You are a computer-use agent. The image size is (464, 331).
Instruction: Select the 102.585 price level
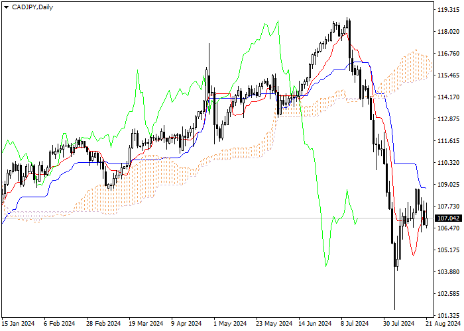coord(448,294)
